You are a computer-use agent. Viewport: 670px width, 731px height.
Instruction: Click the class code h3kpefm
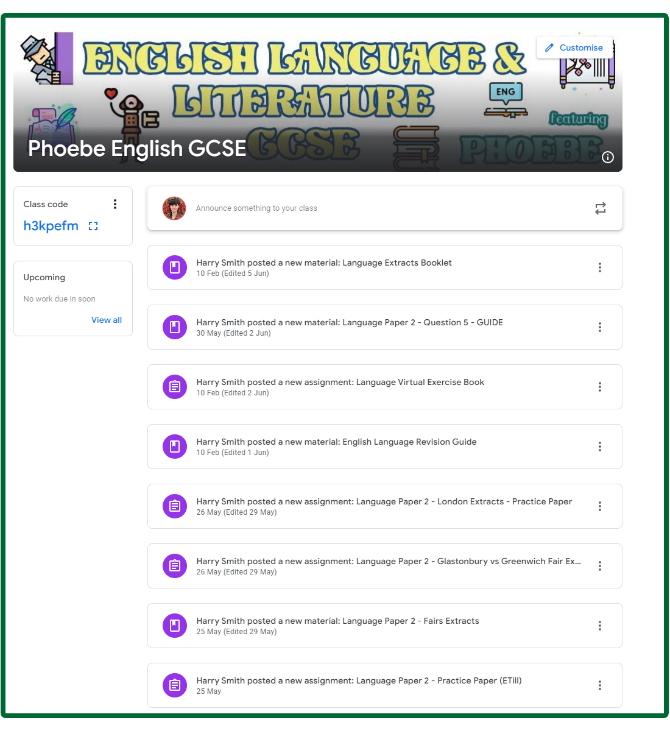[51, 226]
